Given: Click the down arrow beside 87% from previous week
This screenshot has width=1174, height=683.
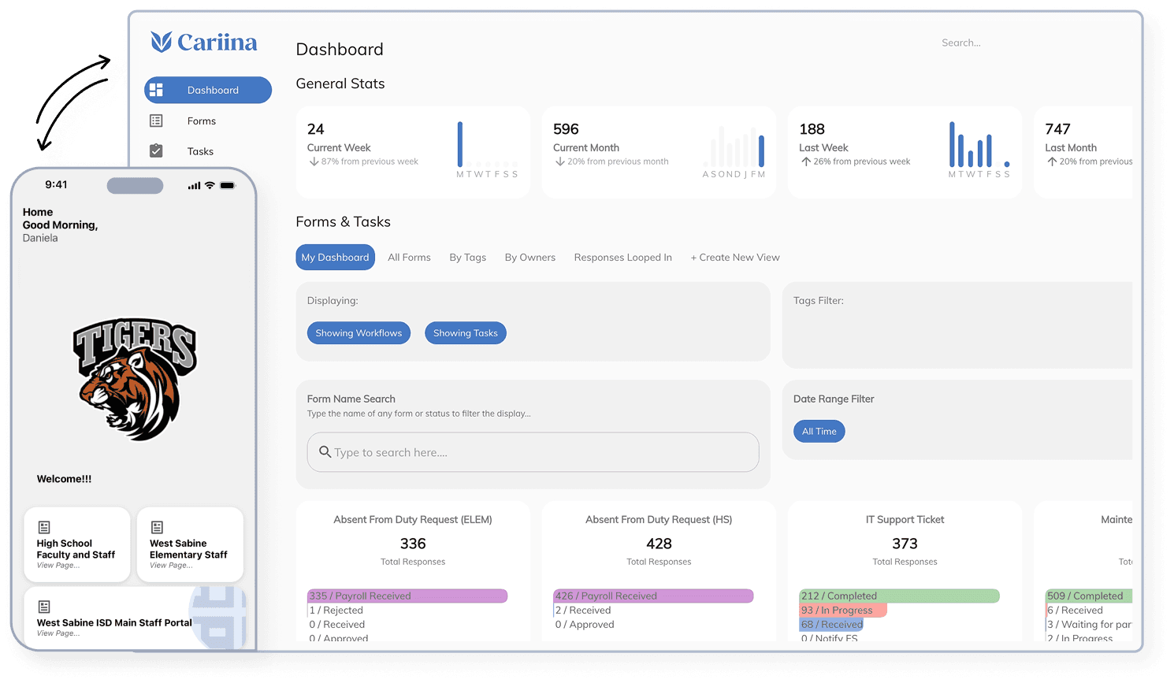Looking at the screenshot, I should [314, 161].
